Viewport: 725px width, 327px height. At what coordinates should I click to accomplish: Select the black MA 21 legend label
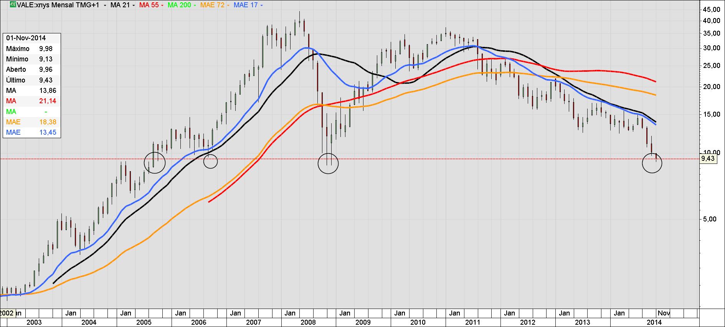[x=120, y=5]
